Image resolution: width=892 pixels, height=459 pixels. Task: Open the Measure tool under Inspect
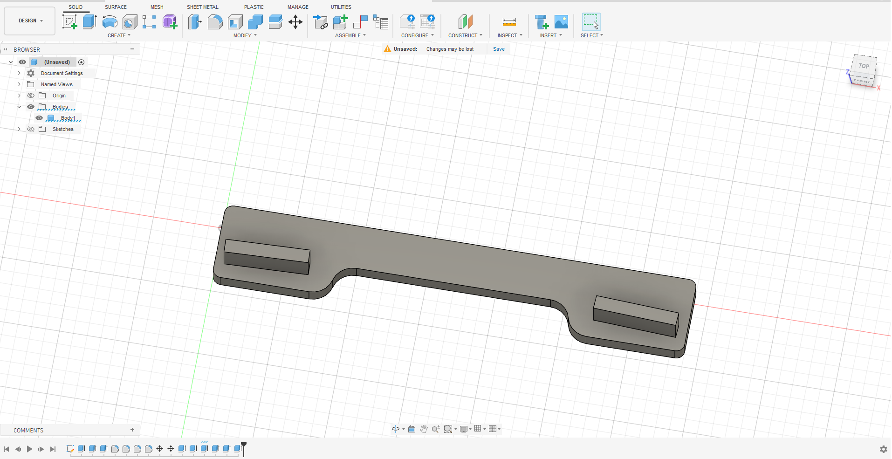[x=509, y=22]
